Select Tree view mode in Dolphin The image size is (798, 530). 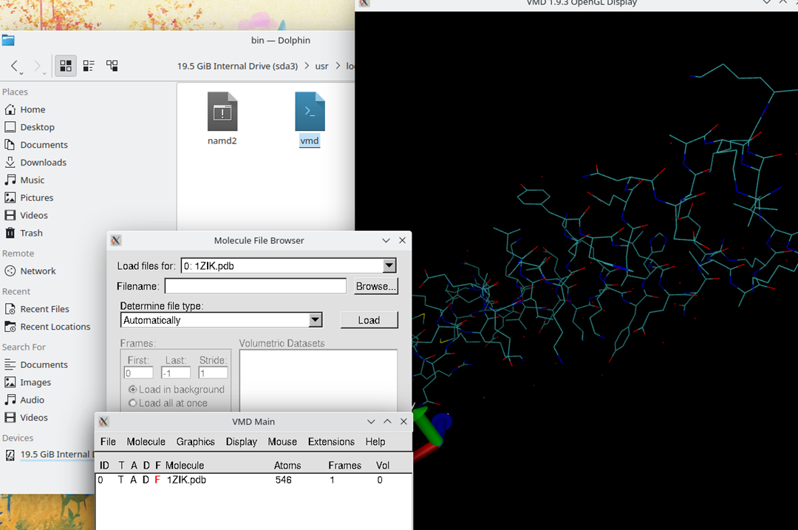click(x=112, y=65)
